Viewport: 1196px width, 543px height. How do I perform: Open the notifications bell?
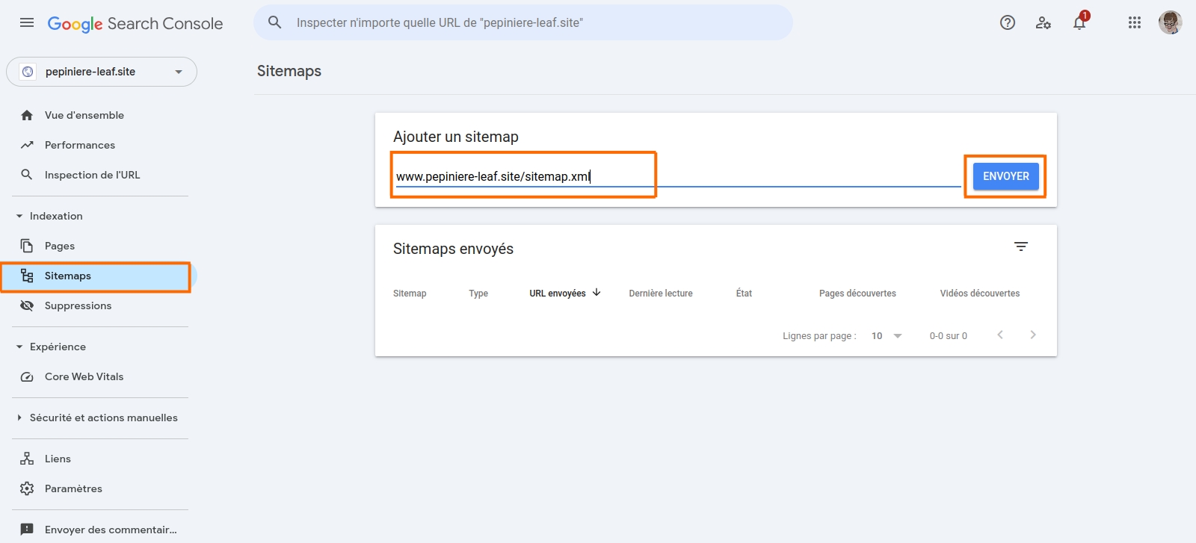1079,22
